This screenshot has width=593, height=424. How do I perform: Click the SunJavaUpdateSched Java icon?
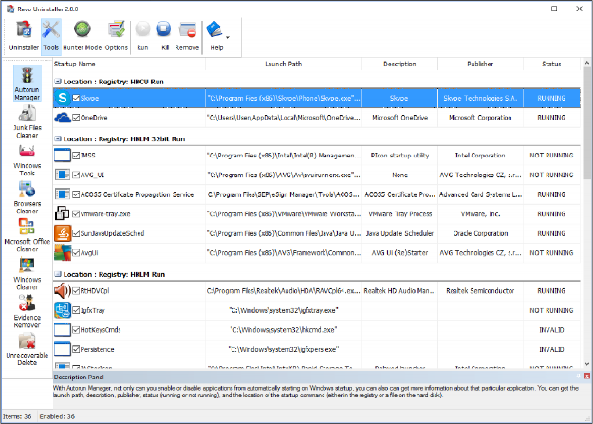tap(63, 233)
